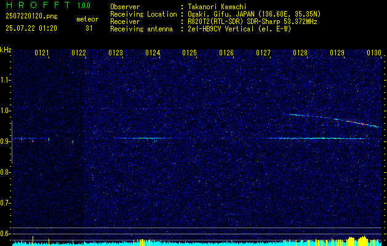The height and width of the screenshot is (246, 387).
Task: Click the green carrier trace below 0124
Action: [x=148, y=138]
